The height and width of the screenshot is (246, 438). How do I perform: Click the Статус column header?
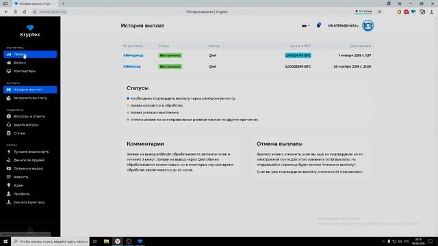click(x=164, y=46)
